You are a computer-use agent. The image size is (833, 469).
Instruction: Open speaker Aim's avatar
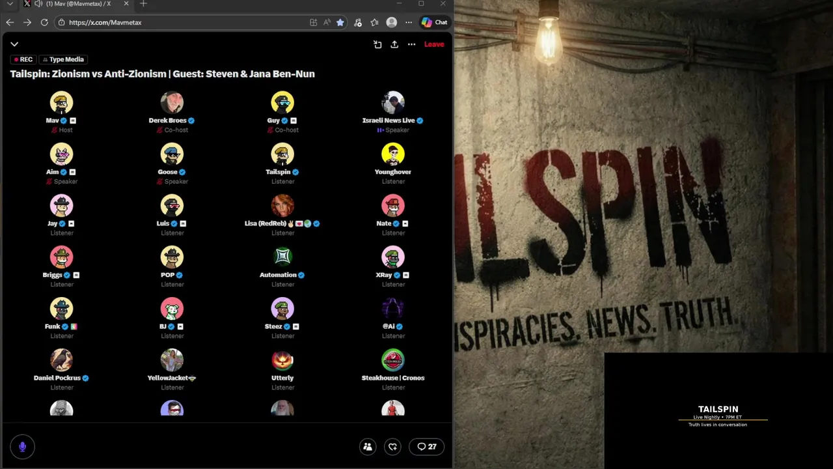[62, 154]
